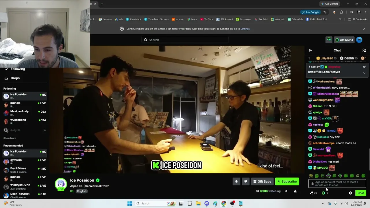Open Ice Poseidon channel avatar

pyautogui.click(x=61, y=184)
